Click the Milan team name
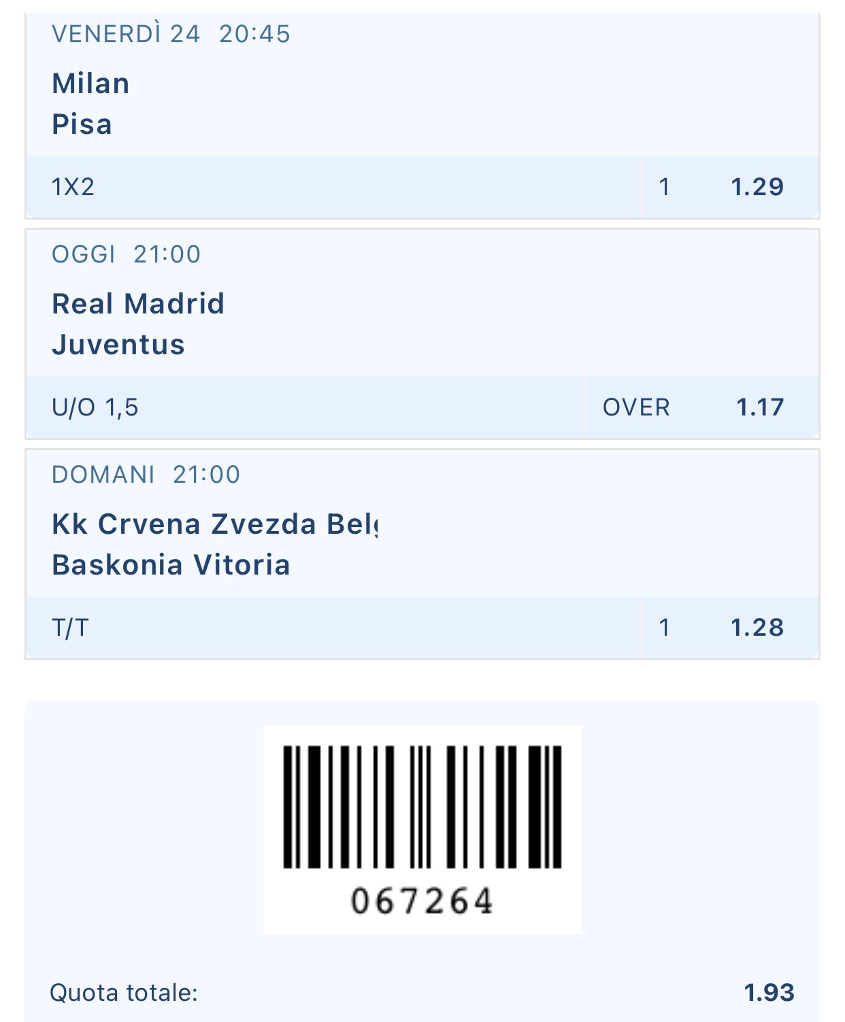Screen dimensions: 845x1022 (x=90, y=84)
